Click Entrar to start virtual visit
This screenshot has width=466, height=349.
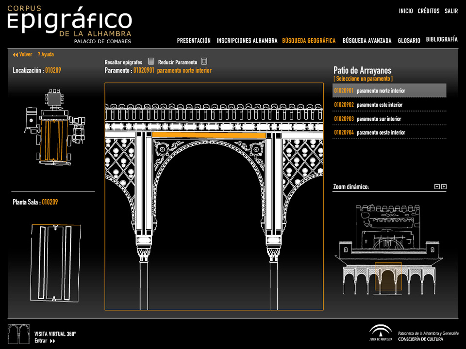tap(45, 341)
